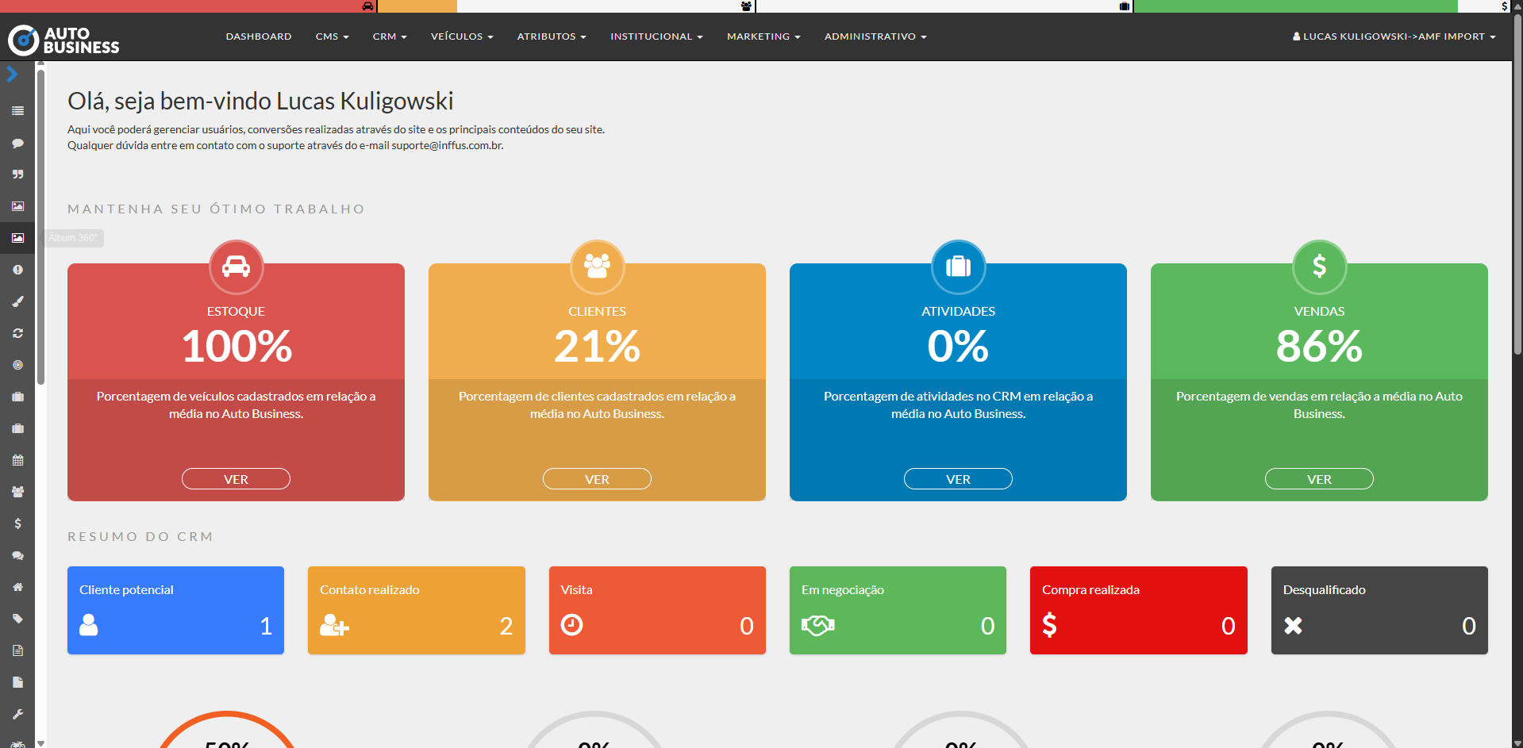This screenshot has width=1523, height=748.
Task: Click the X icon in Desqualificado card
Action: tap(1293, 626)
